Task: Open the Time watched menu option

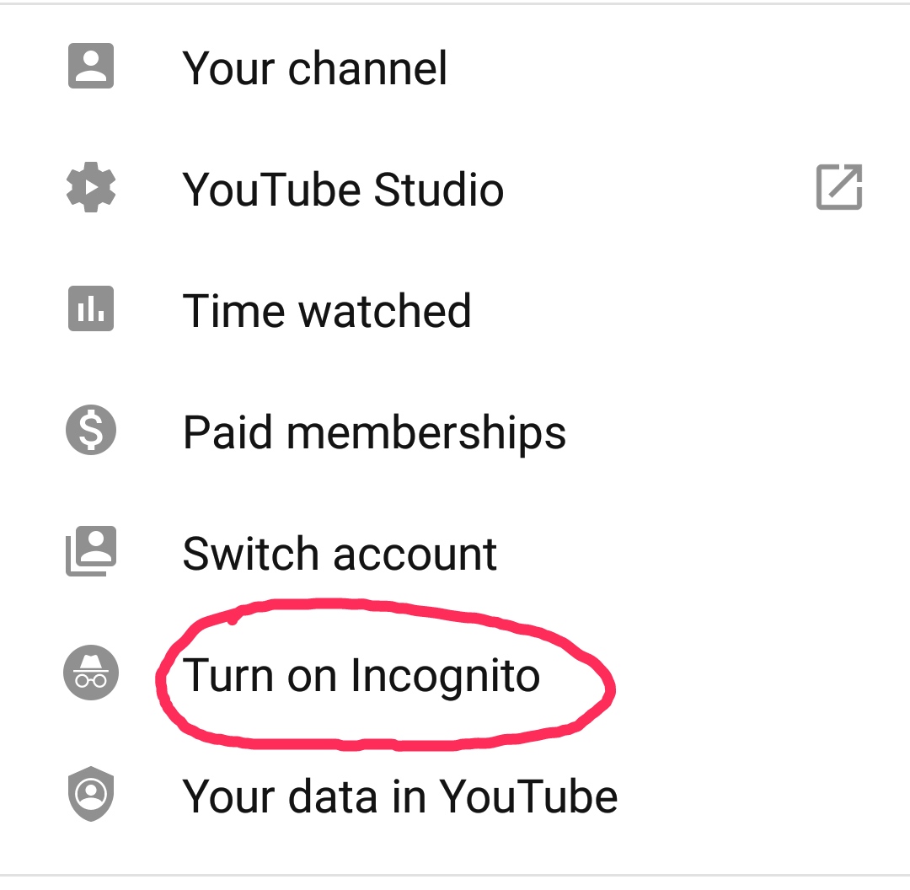Action: pos(328,309)
